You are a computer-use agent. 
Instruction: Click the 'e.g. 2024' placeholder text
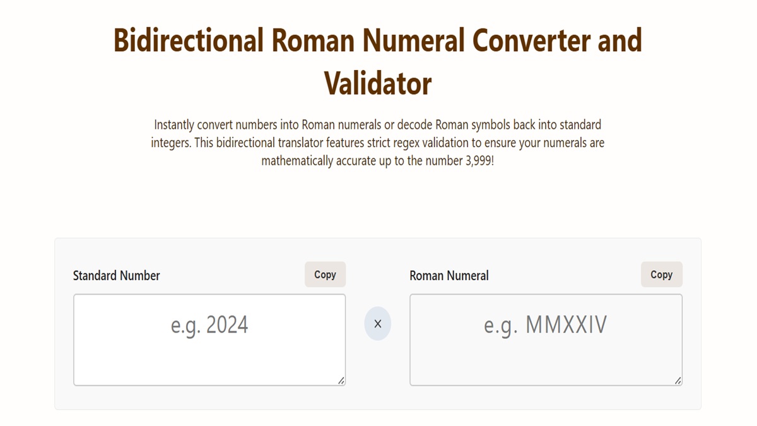pyautogui.click(x=209, y=325)
